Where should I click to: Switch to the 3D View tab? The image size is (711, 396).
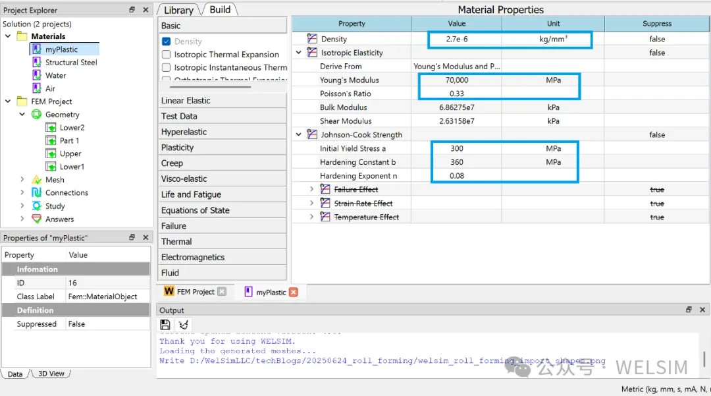[51, 374]
